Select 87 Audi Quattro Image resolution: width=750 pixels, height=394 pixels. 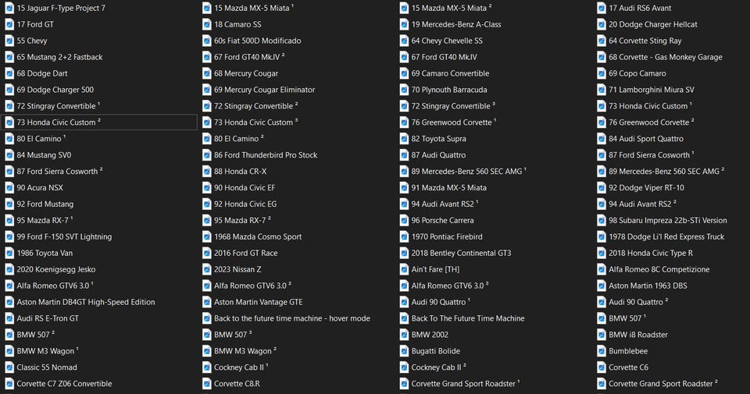438,155
